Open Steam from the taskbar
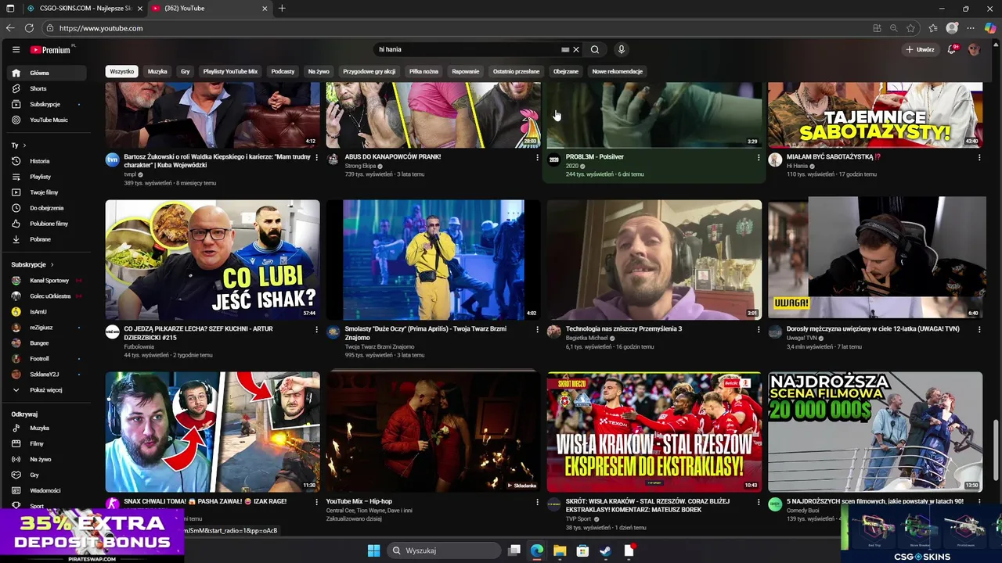 click(x=605, y=550)
